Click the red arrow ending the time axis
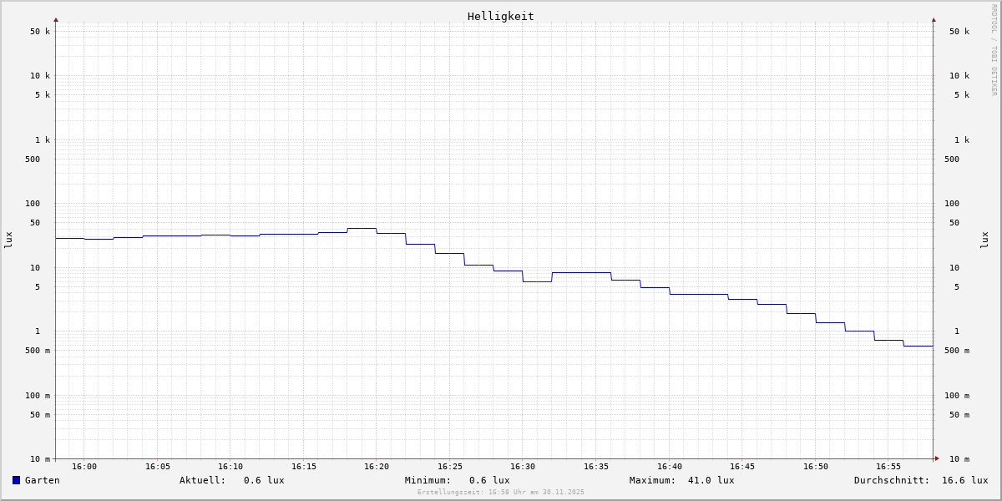The height and width of the screenshot is (501, 1002). pos(937,458)
